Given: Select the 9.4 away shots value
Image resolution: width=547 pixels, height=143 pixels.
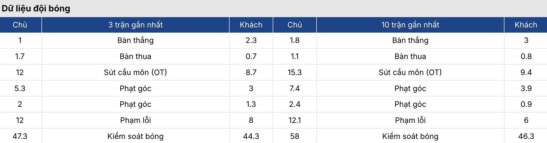Looking at the screenshot, I should [526, 72].
